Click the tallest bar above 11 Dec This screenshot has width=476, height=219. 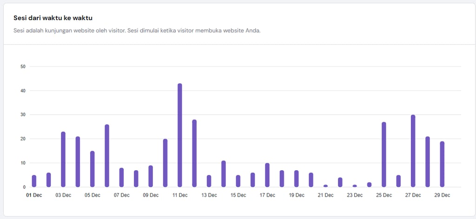180,135
